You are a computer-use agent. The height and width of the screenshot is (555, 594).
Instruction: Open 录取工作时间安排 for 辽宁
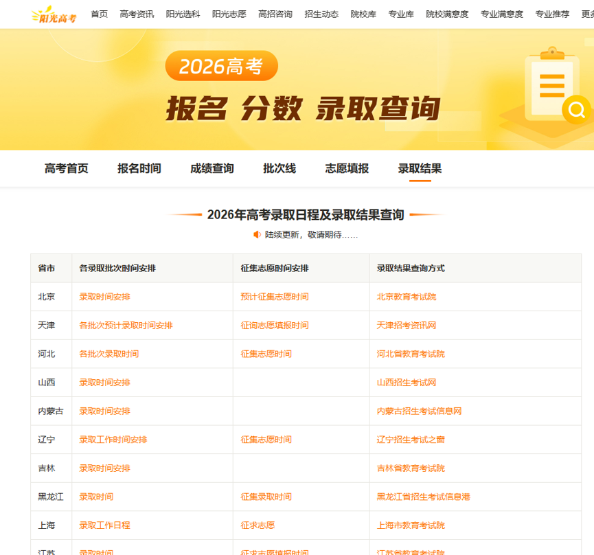point(113,440)
